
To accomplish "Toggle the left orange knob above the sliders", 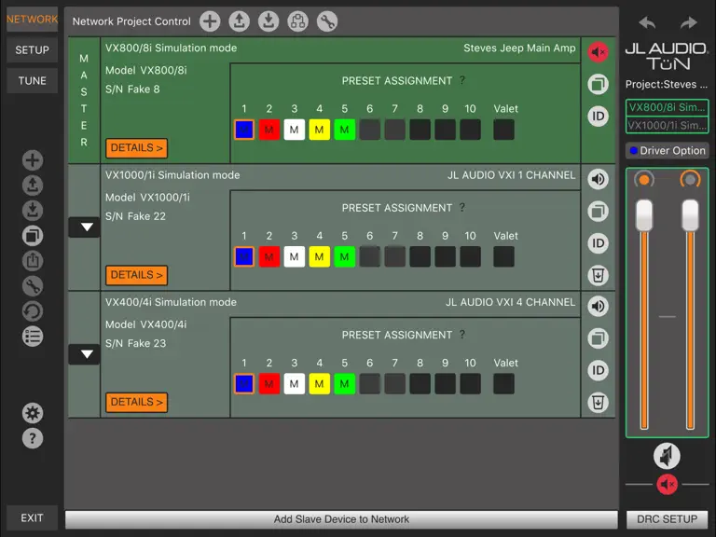I will click(644, 180).
